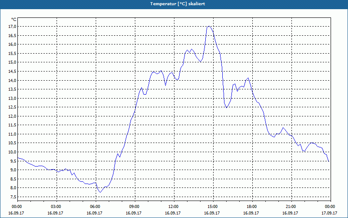
Task: Select the 9,5 y-axis label
Action: (x=13, y=161)
